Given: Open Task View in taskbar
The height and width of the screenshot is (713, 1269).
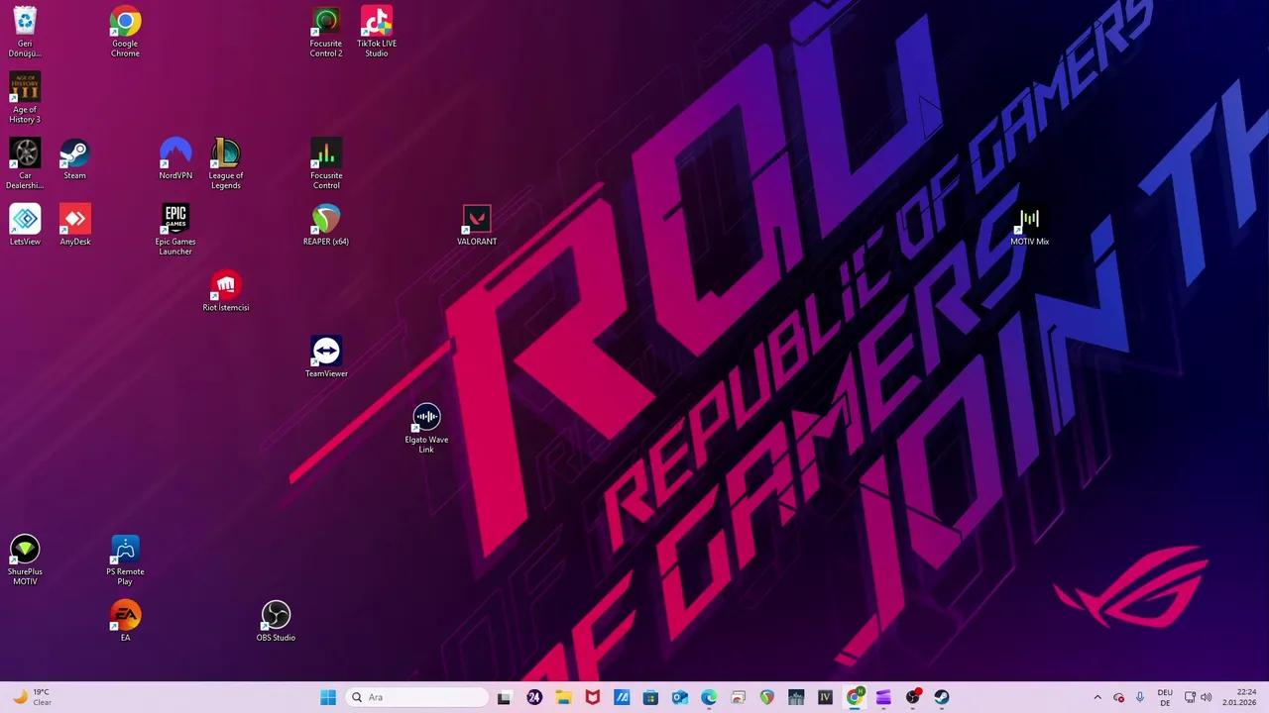Looking at the screenshot, I should (x=504, y=697).
